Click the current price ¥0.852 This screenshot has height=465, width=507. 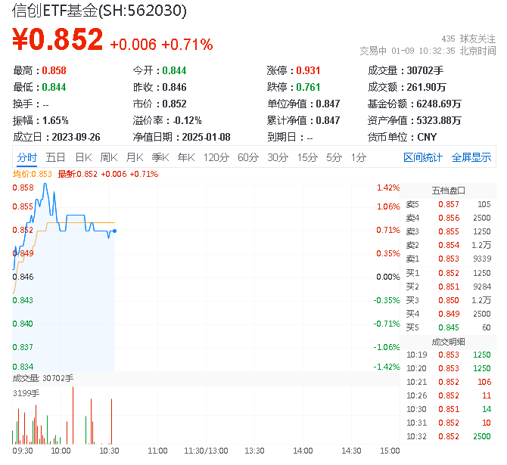[58, 39]
